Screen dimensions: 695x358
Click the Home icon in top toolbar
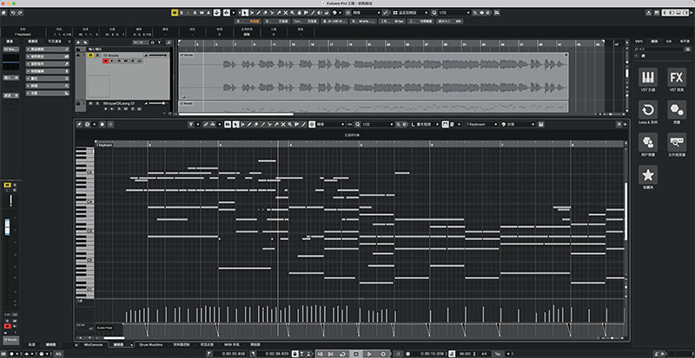(x=4, y=13)
